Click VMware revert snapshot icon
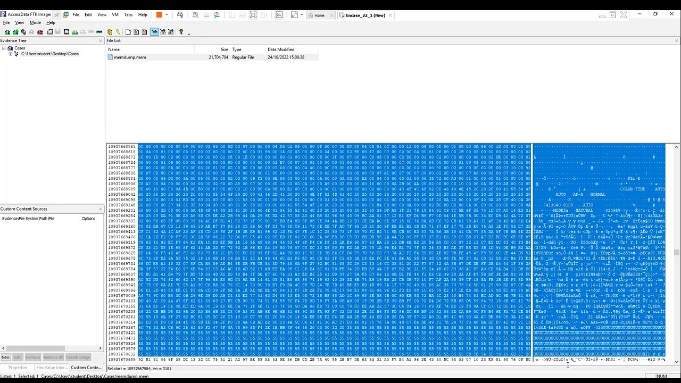Screen dimensions: 681x383 tap(206, 15)
